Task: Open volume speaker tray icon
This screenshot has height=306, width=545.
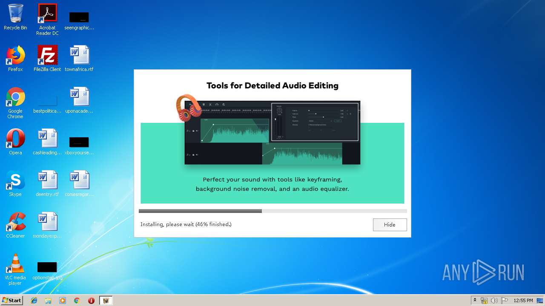Action: [x=494, y=300]
